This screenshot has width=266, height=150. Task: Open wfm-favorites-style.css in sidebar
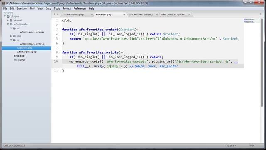pyautogui.click(x=32, y=32)
